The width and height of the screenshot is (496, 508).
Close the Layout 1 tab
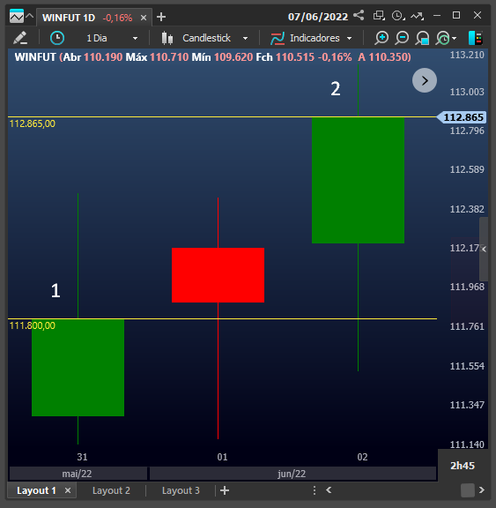[x=68, y=490]
